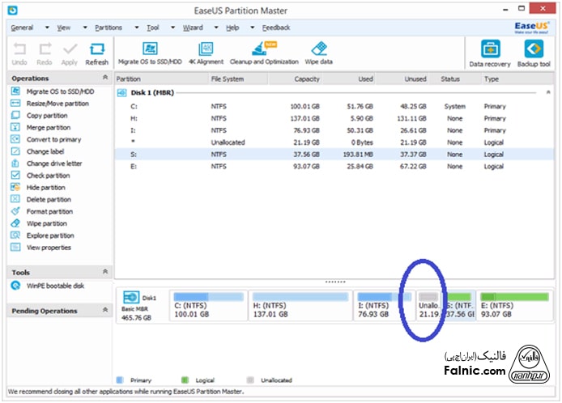Screen dimensions: 562x403
Task: Collapse the Tools panel section
Action: pyautogui.click(x=104, y=273)
